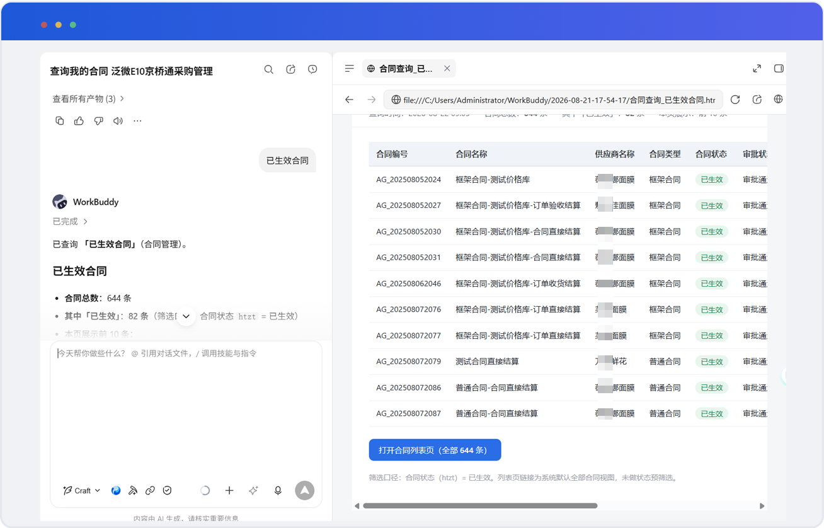824x528 pixels.
Task: Expand the 已完成 status details
Action: tap(71, 221)
